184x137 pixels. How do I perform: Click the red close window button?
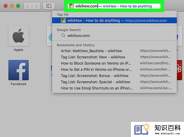[6, 6]
